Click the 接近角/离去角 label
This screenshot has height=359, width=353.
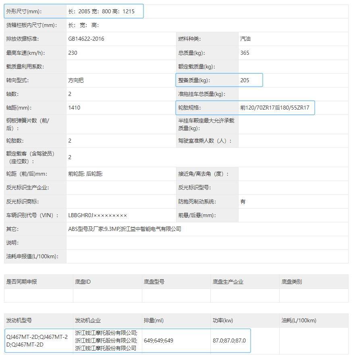click(x=203, y=174)
